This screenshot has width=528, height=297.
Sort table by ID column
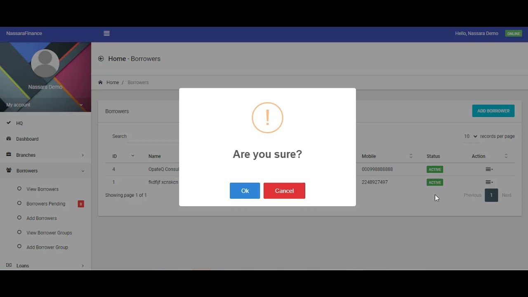tap(123, 156)
